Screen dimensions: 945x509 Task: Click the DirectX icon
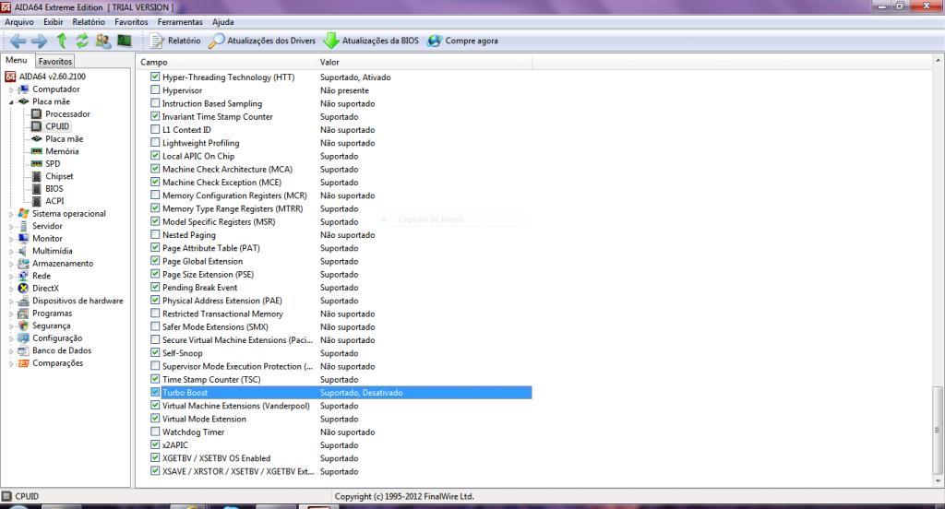click(x=23, y=288)
